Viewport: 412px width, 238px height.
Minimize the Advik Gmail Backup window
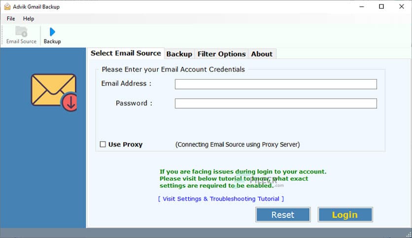tap(359, 6)
